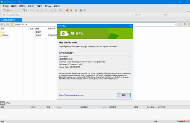Launch Xshell via red swirl icon
190x123 pixels.
click(x=67, y=10)
